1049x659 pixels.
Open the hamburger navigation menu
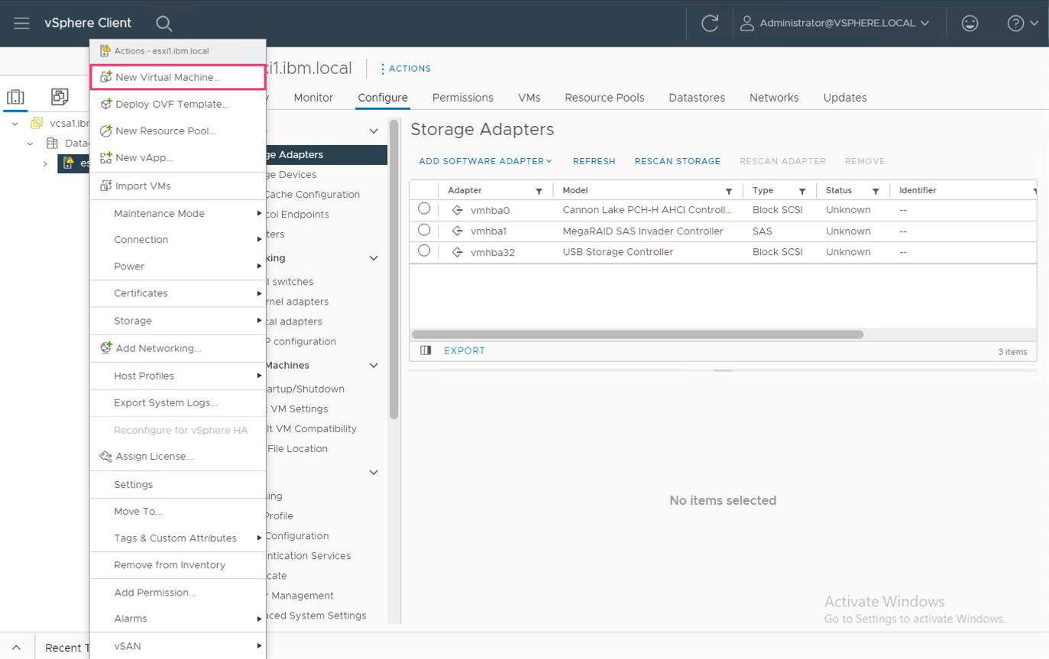point(21,23)
